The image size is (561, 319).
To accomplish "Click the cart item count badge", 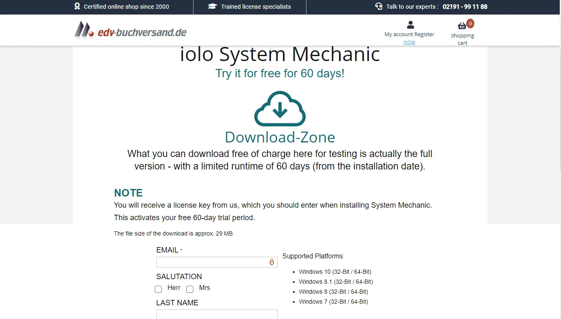I will click(x=470, y=24).
